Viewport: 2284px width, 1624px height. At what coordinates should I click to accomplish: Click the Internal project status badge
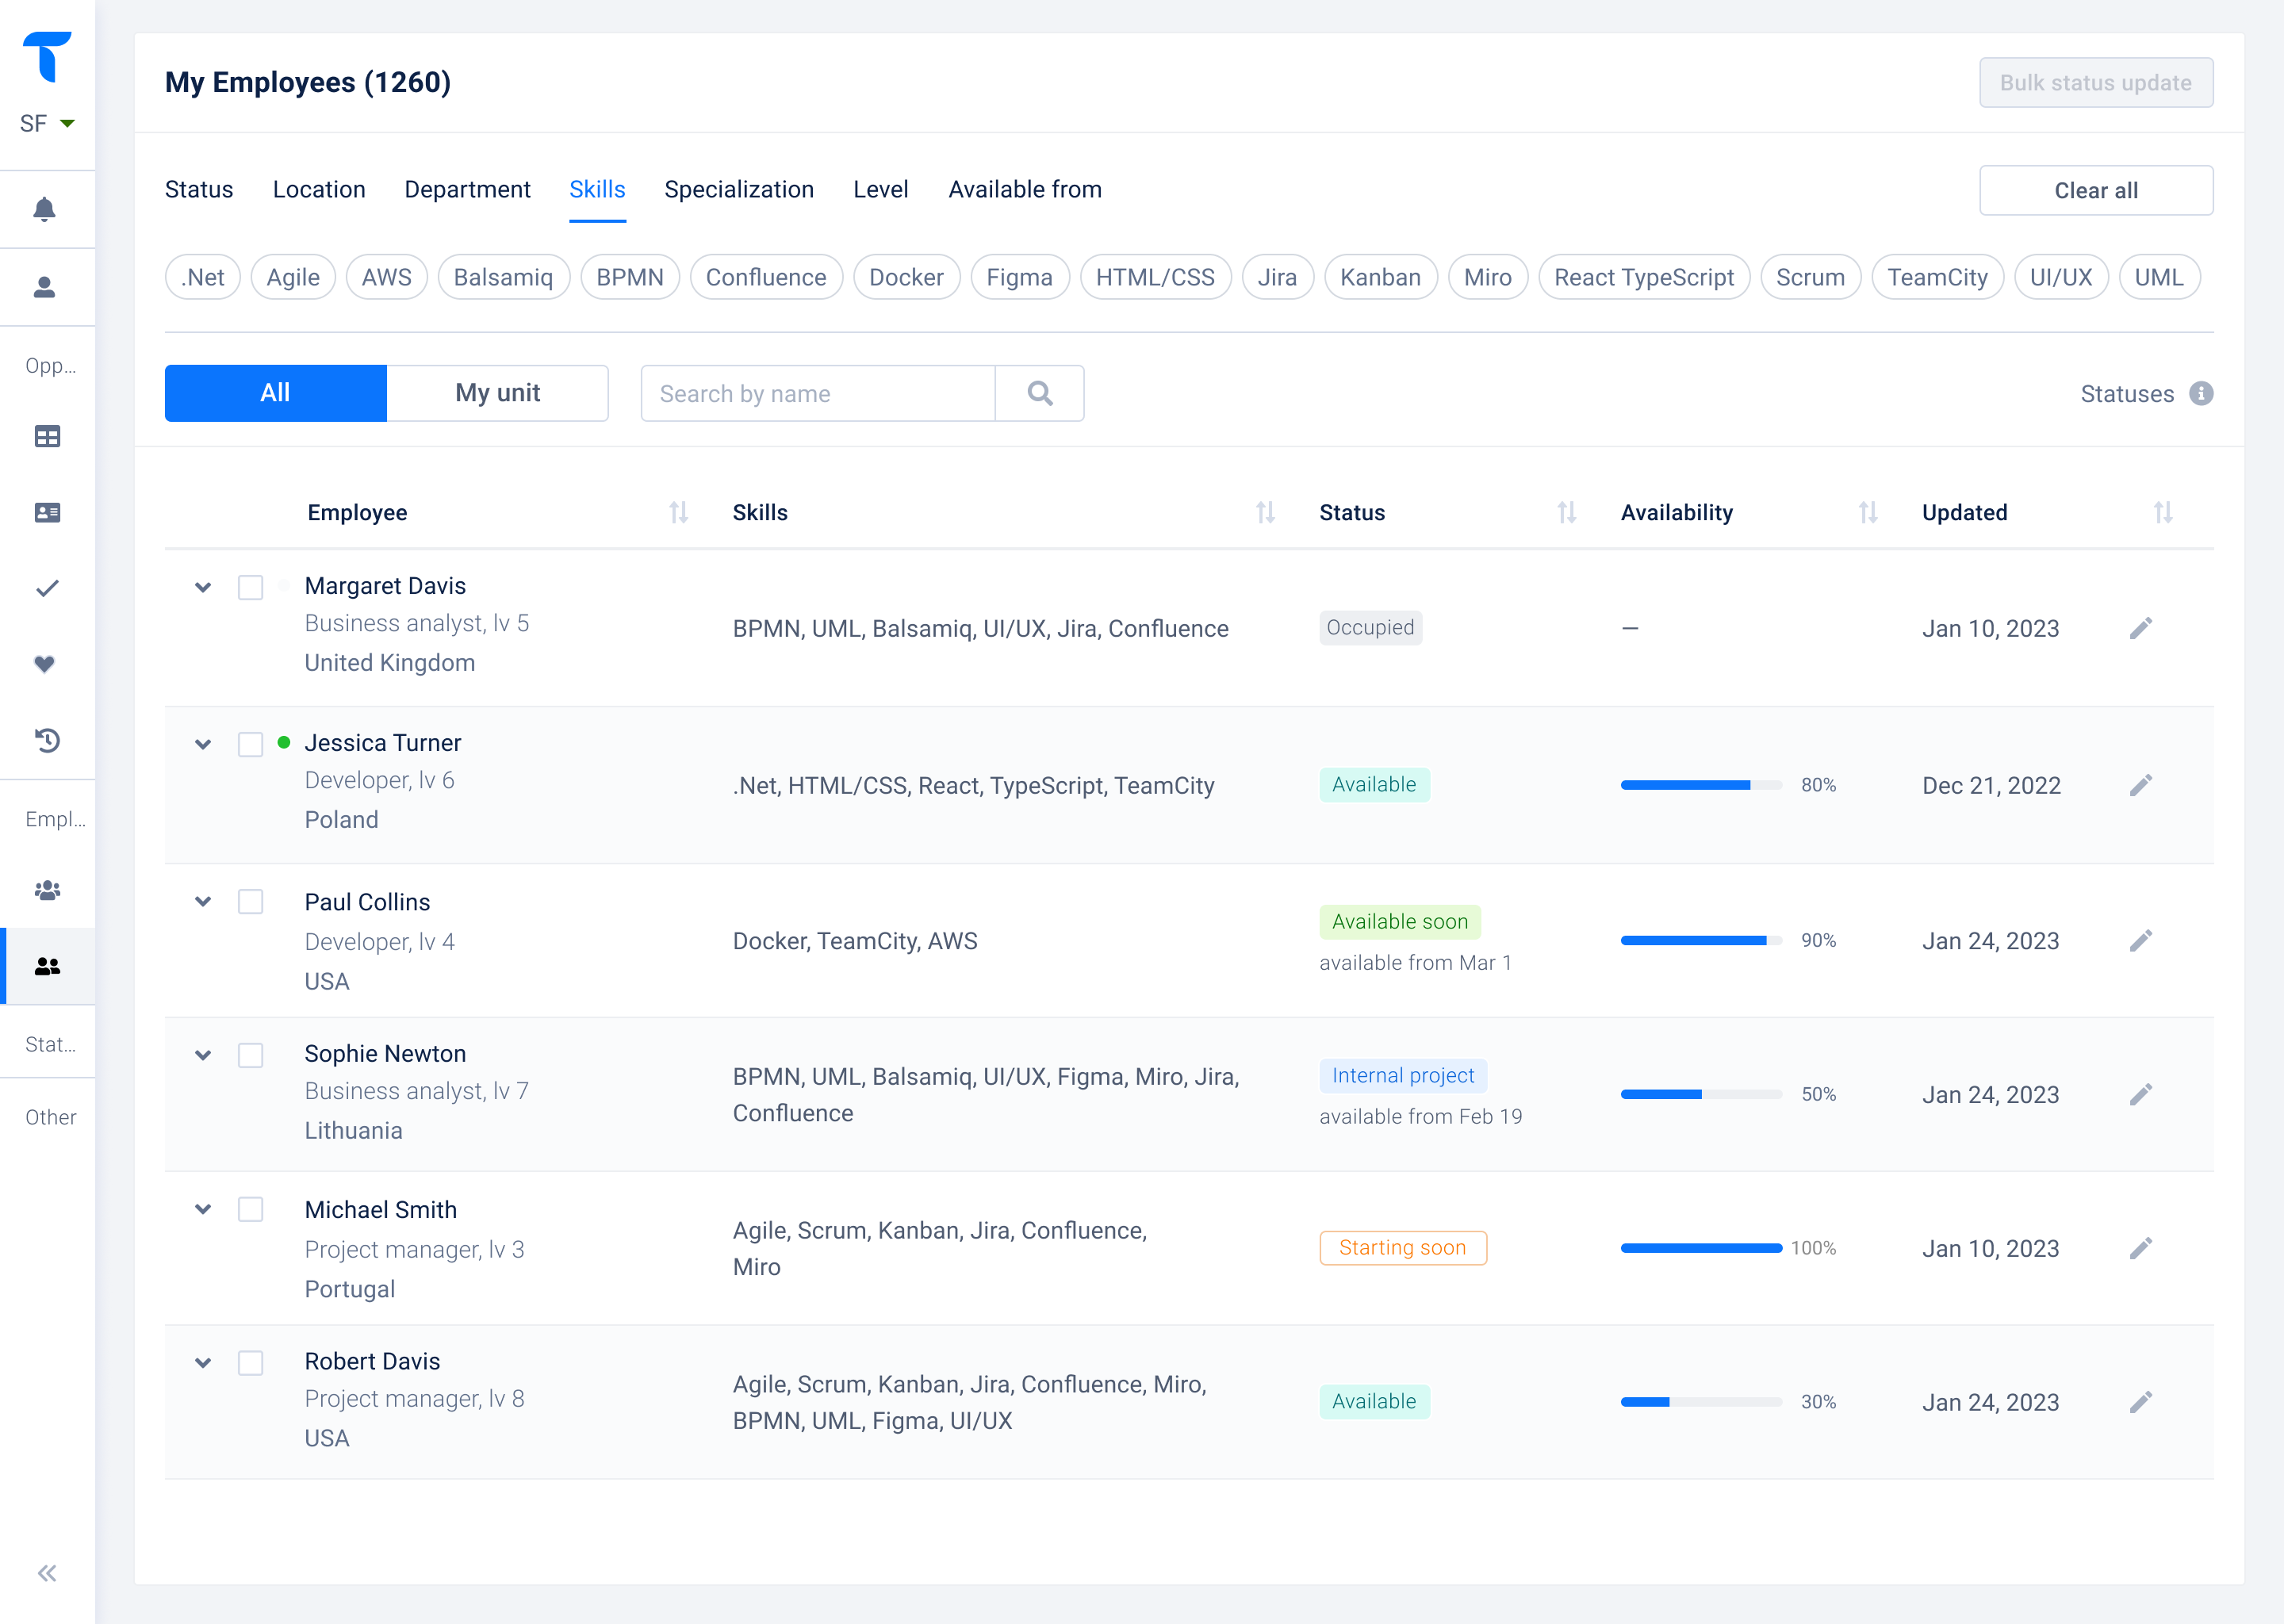pyautogui.click(x=1403, y=1075)
